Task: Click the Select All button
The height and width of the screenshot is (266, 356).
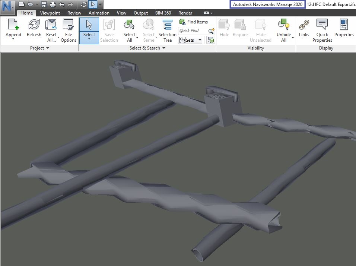Action: pos(129,25)
